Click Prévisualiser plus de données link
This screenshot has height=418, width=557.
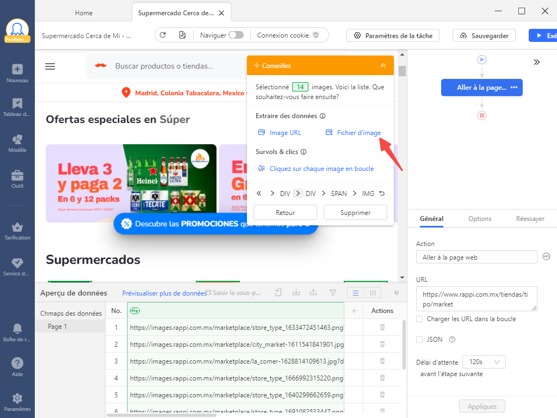point(164,293)
